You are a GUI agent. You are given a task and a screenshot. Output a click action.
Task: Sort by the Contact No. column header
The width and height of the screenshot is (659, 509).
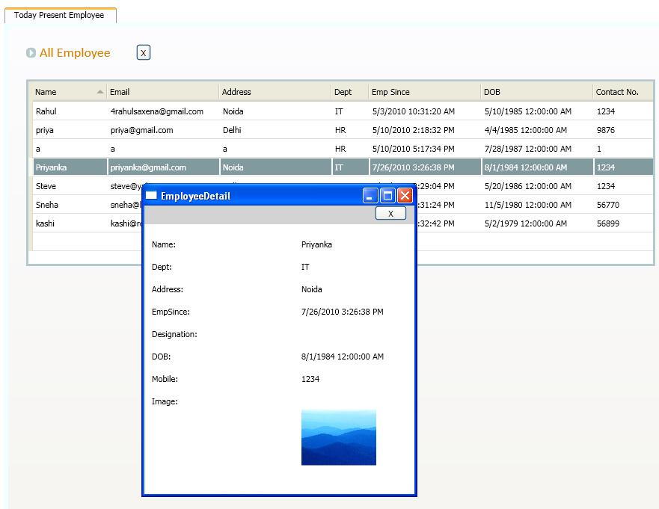623,92
